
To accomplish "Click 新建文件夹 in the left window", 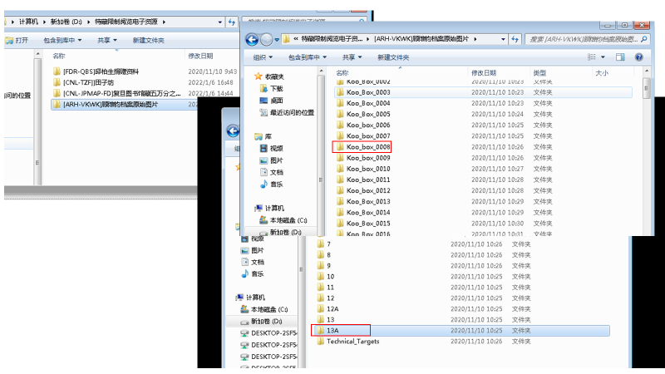I will click(x=148, y=40).
